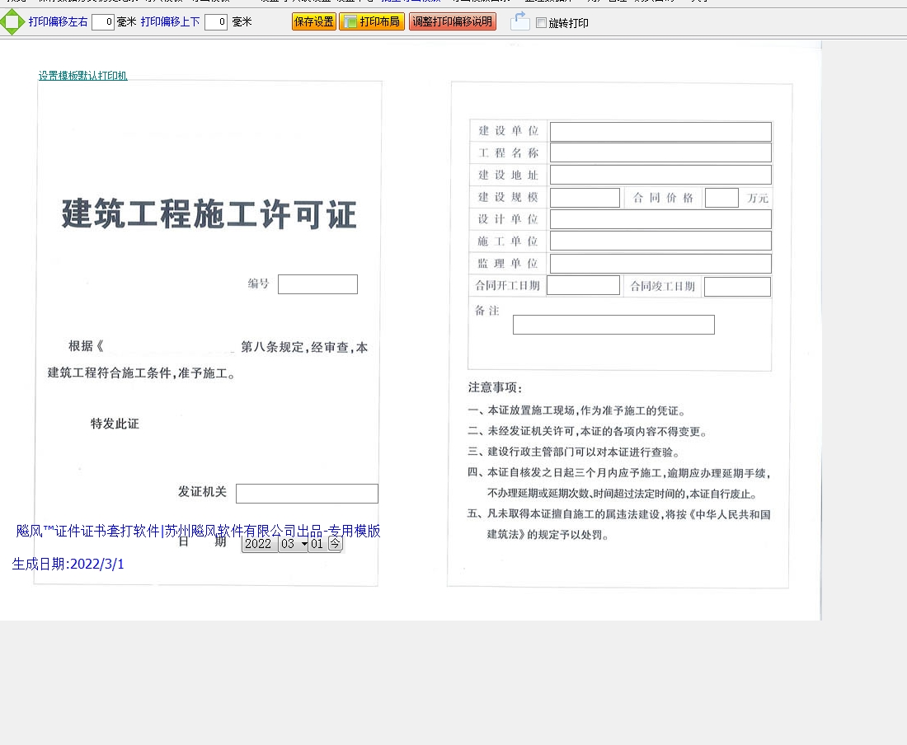Open the 设置模板默认打印机 link
Viewport: 907px width, 745px height.
pyautogui.click(x=82, y=76)
